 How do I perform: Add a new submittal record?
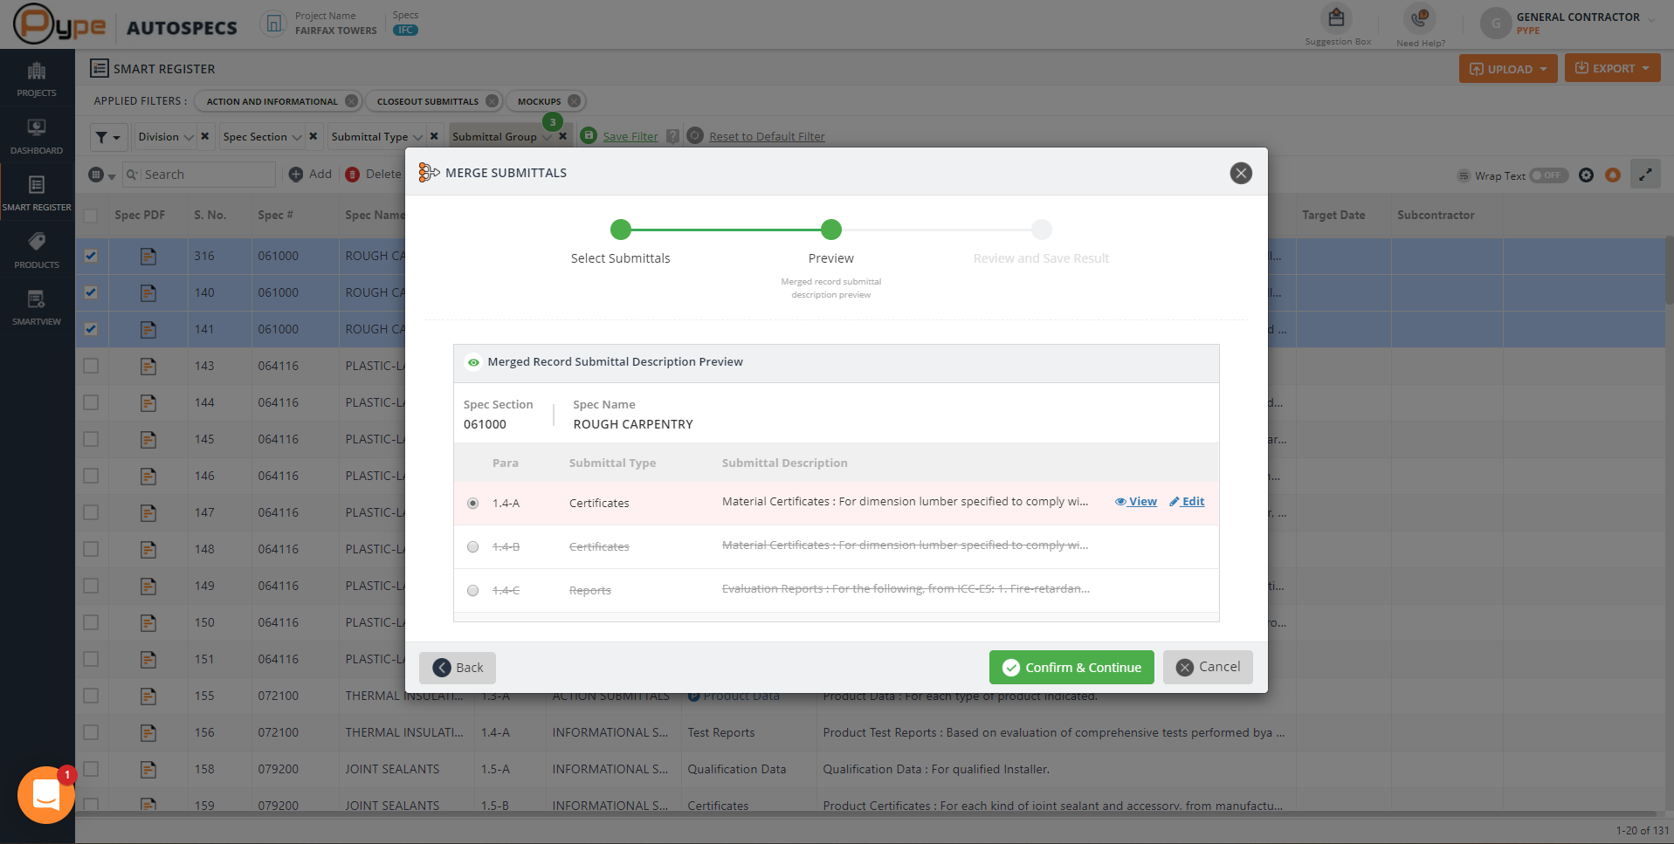point(311,175)
